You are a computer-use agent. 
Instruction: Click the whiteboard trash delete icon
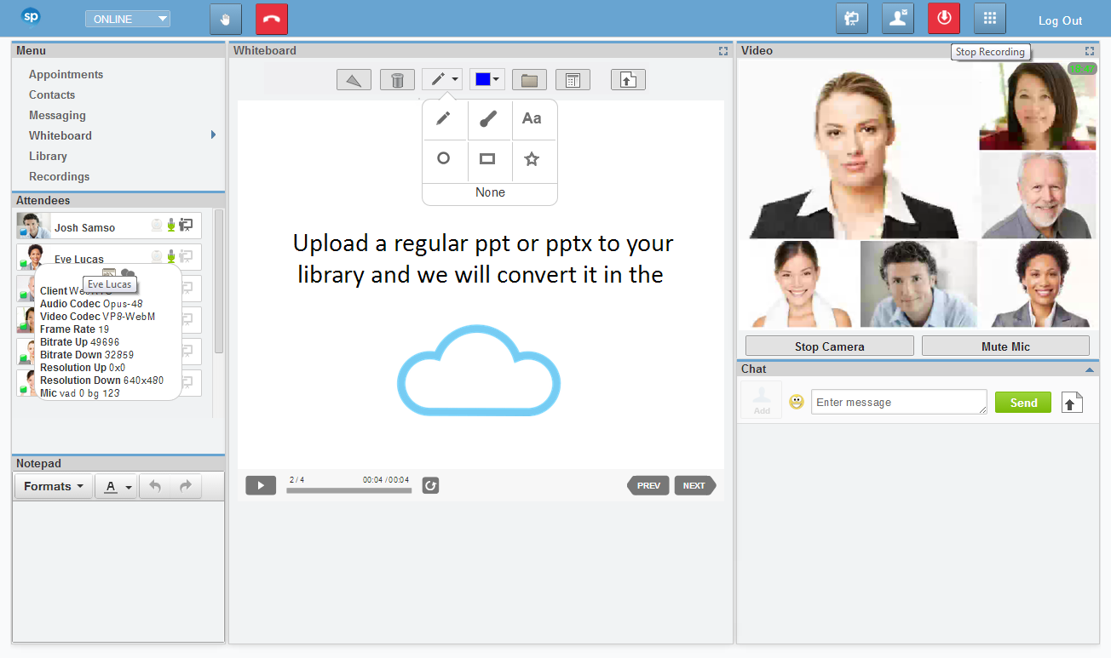click(x=397, y=80)
